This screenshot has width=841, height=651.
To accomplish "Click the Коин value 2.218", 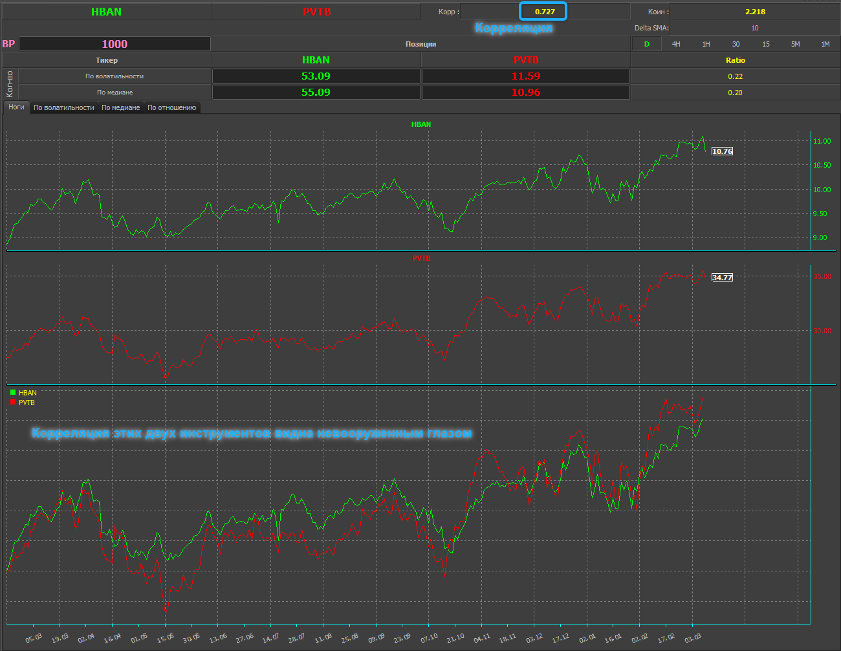I will (x=755, y=12).
